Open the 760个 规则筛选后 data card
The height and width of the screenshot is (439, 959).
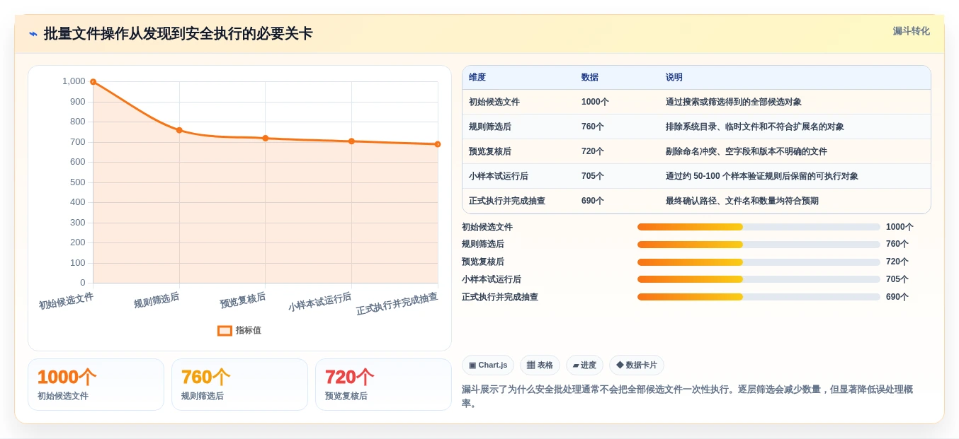[239, 385]
